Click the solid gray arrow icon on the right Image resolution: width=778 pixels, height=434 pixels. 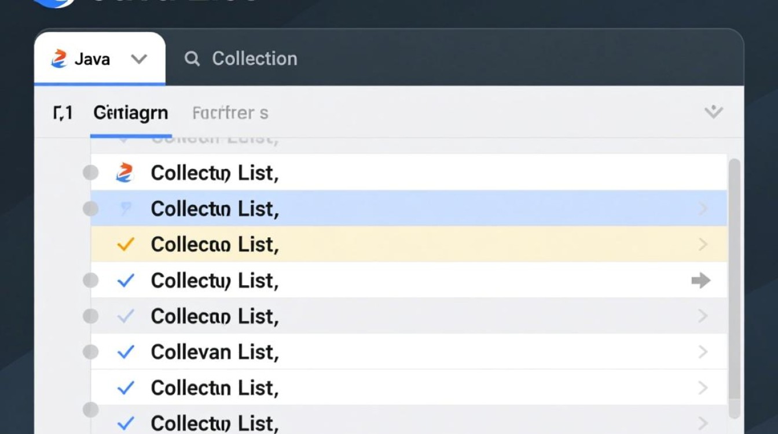[700, 281]
